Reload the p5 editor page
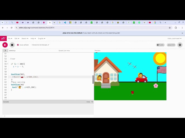Screen dimensions: 185x138 pyautogui.click(x=12, y=28)
